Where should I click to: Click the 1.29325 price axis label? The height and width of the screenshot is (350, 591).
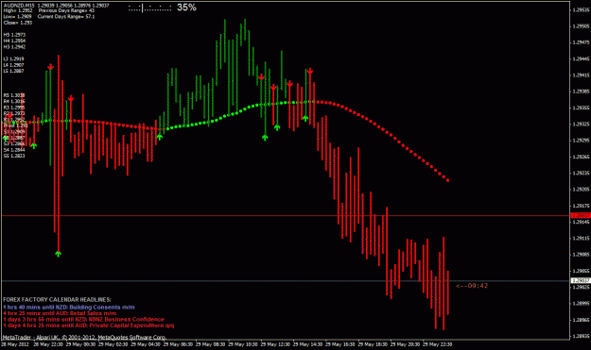[x=581, y=125]
